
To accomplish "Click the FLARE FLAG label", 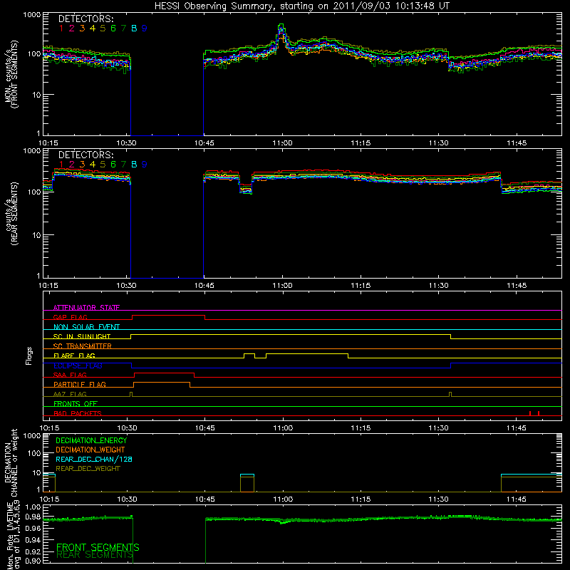I will click(74, 355).
